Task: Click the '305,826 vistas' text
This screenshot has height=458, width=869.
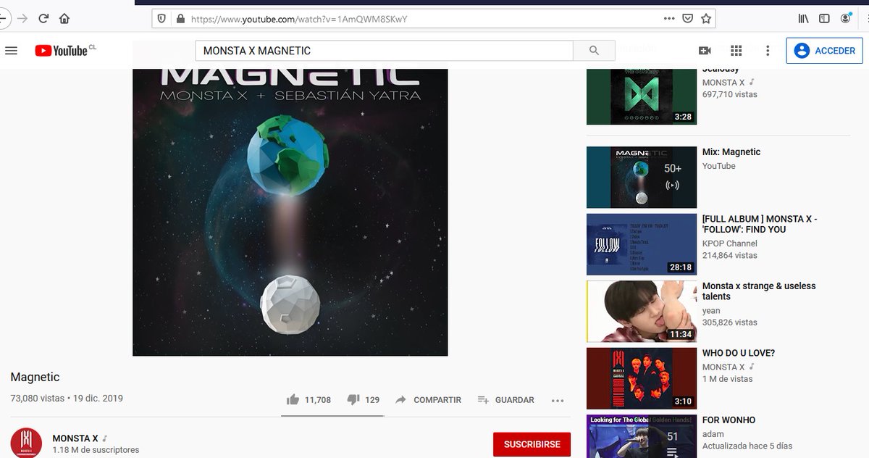Action: click(730, 322)
